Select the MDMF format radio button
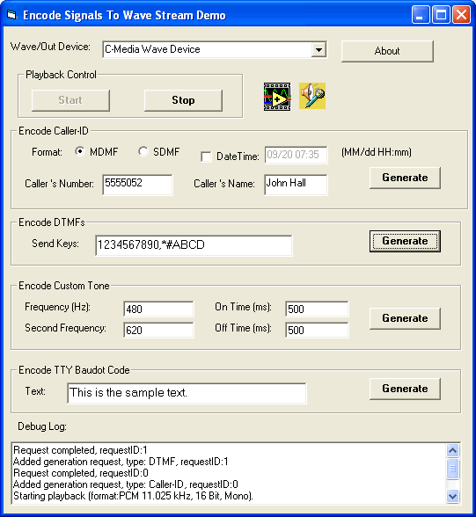Screen dimensions: 476x517 pyautogui.click(x=79, y=151)
